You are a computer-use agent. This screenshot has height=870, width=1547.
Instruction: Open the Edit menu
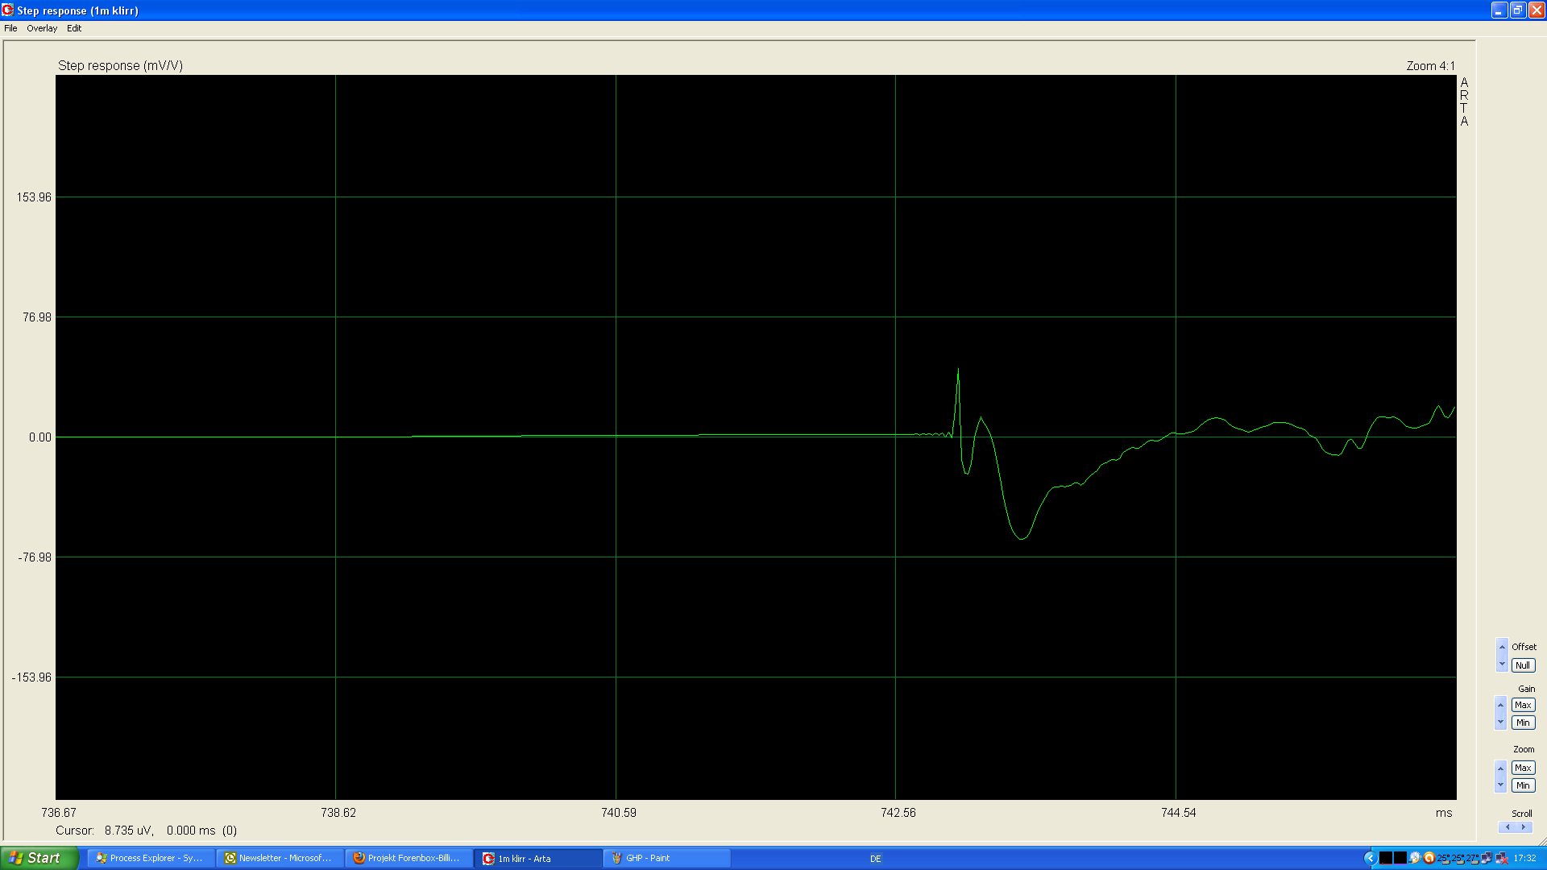[x=74, y=28]
